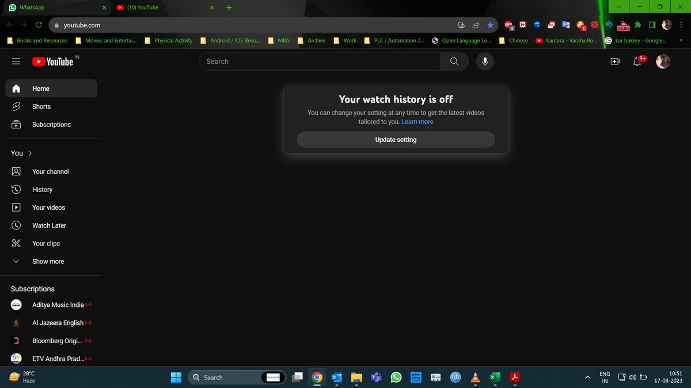Click the Create video icon
The width and height of the screenshot is (691, 388).
615,61
